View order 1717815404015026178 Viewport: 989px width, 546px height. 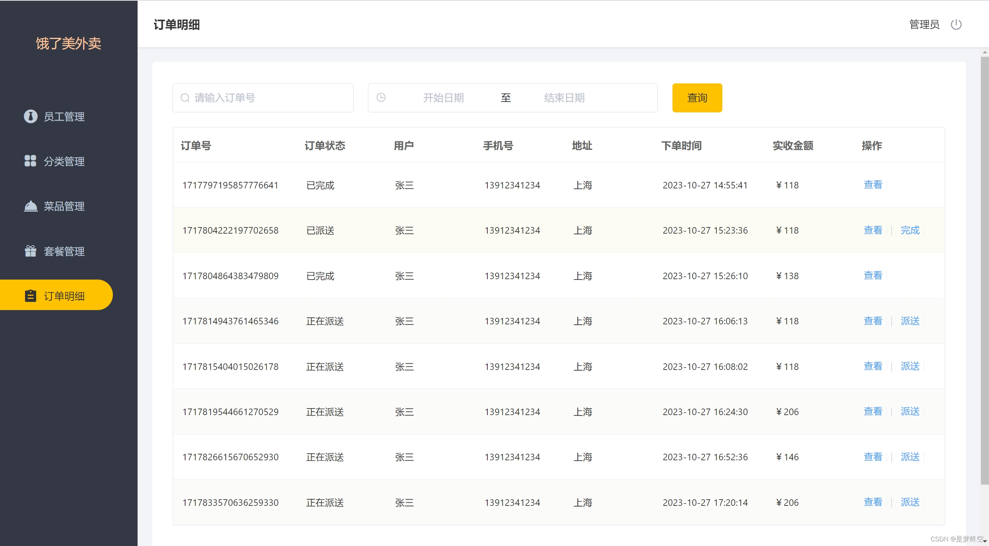coord(873,366)
